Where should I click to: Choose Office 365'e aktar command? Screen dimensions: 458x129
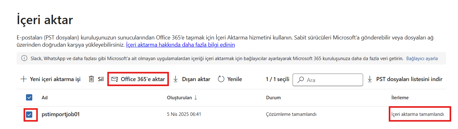(x=138, y=79)
